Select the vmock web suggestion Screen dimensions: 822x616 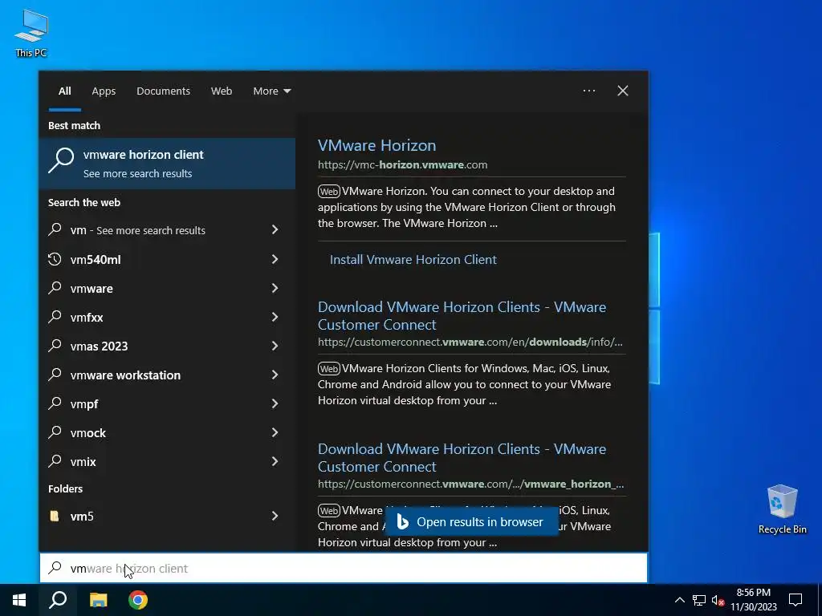[167, 432]
